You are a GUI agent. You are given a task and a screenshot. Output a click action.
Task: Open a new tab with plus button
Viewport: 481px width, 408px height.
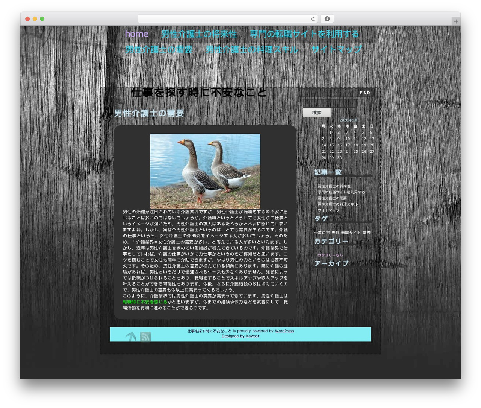(x=456, y=21)
